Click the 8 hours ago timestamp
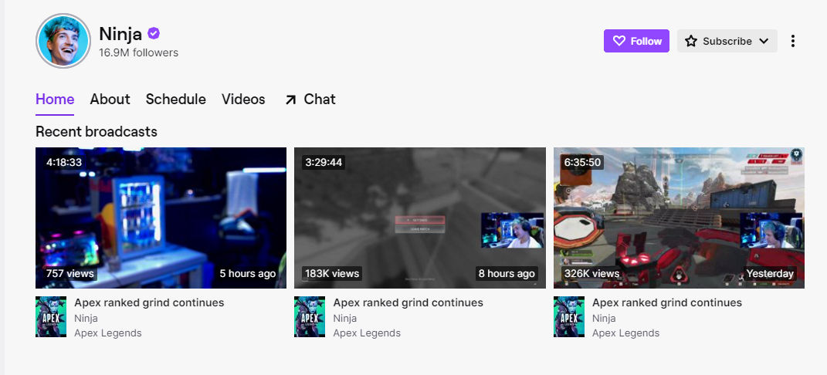The image size is (827, 375). coord(507,273)
